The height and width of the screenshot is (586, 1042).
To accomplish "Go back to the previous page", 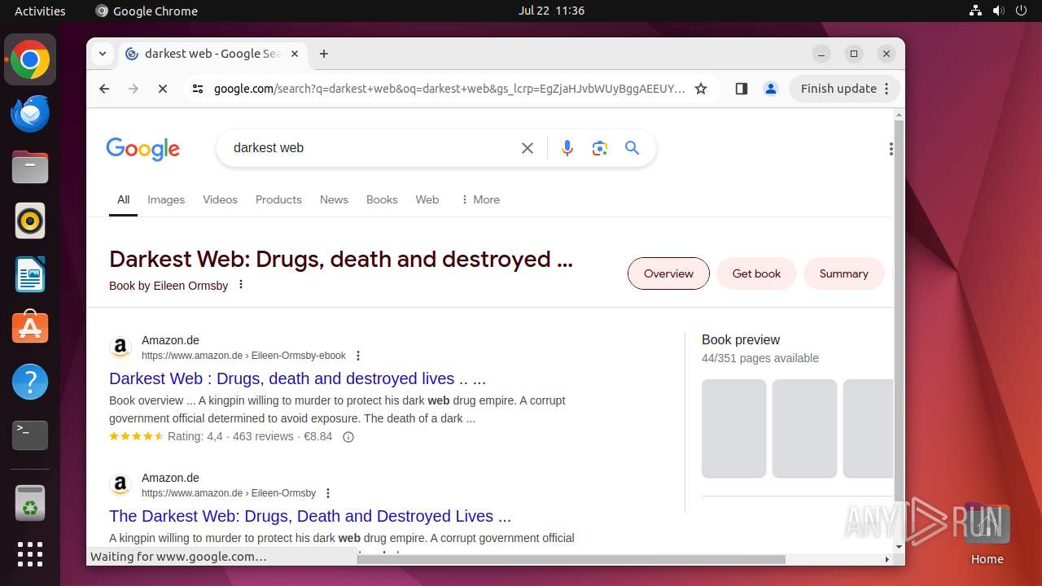I will click(104, 89).
